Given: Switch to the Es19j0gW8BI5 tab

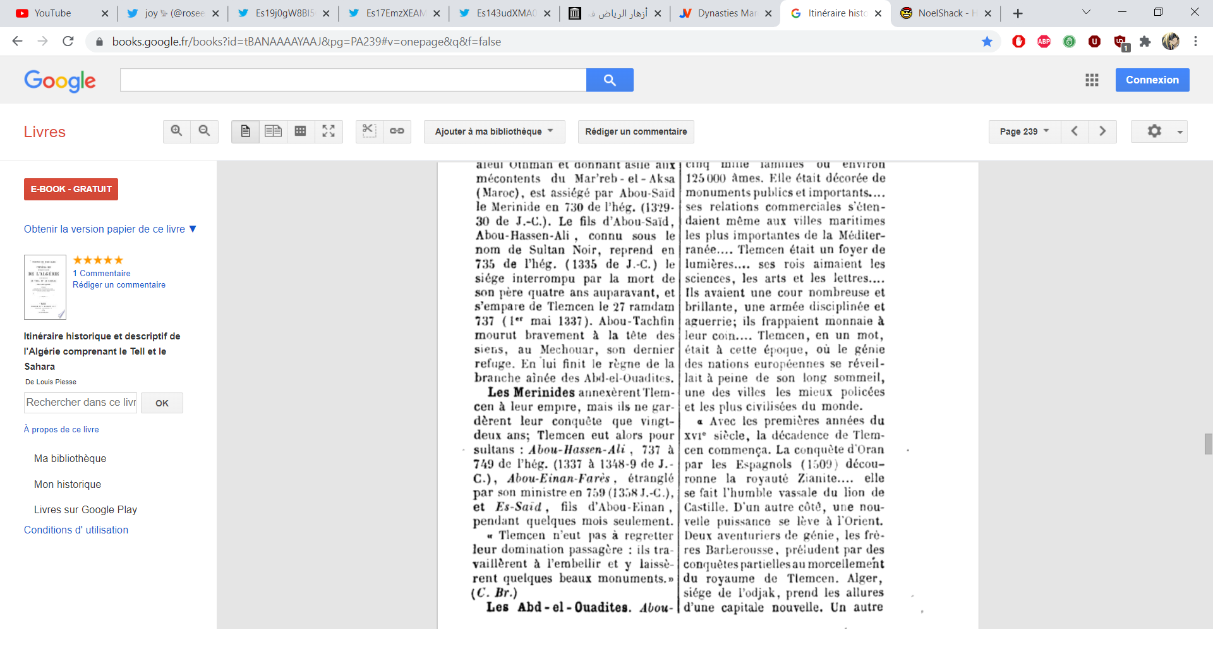Looking at the screenshot, I should (276, 13).
